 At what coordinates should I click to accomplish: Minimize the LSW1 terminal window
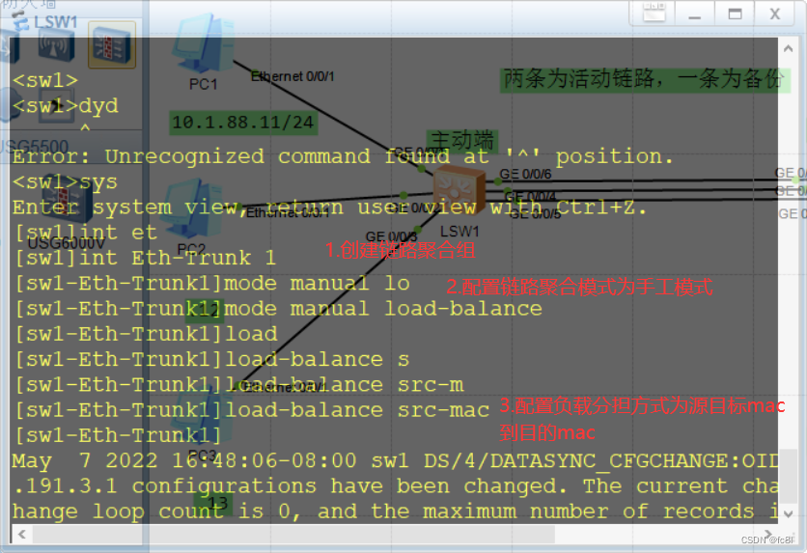pos(694,13)
